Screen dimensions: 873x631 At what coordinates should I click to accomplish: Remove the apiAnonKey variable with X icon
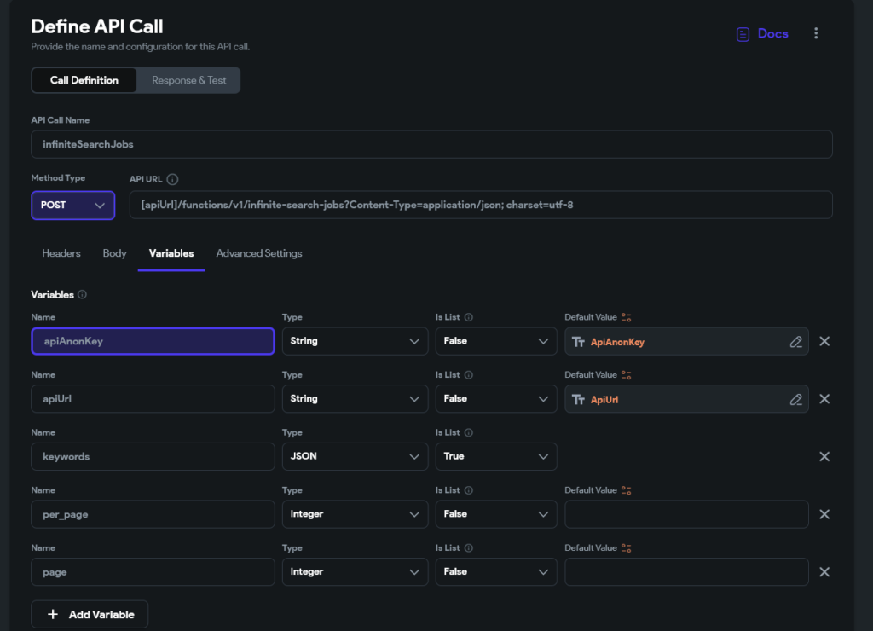click(824, 341)
